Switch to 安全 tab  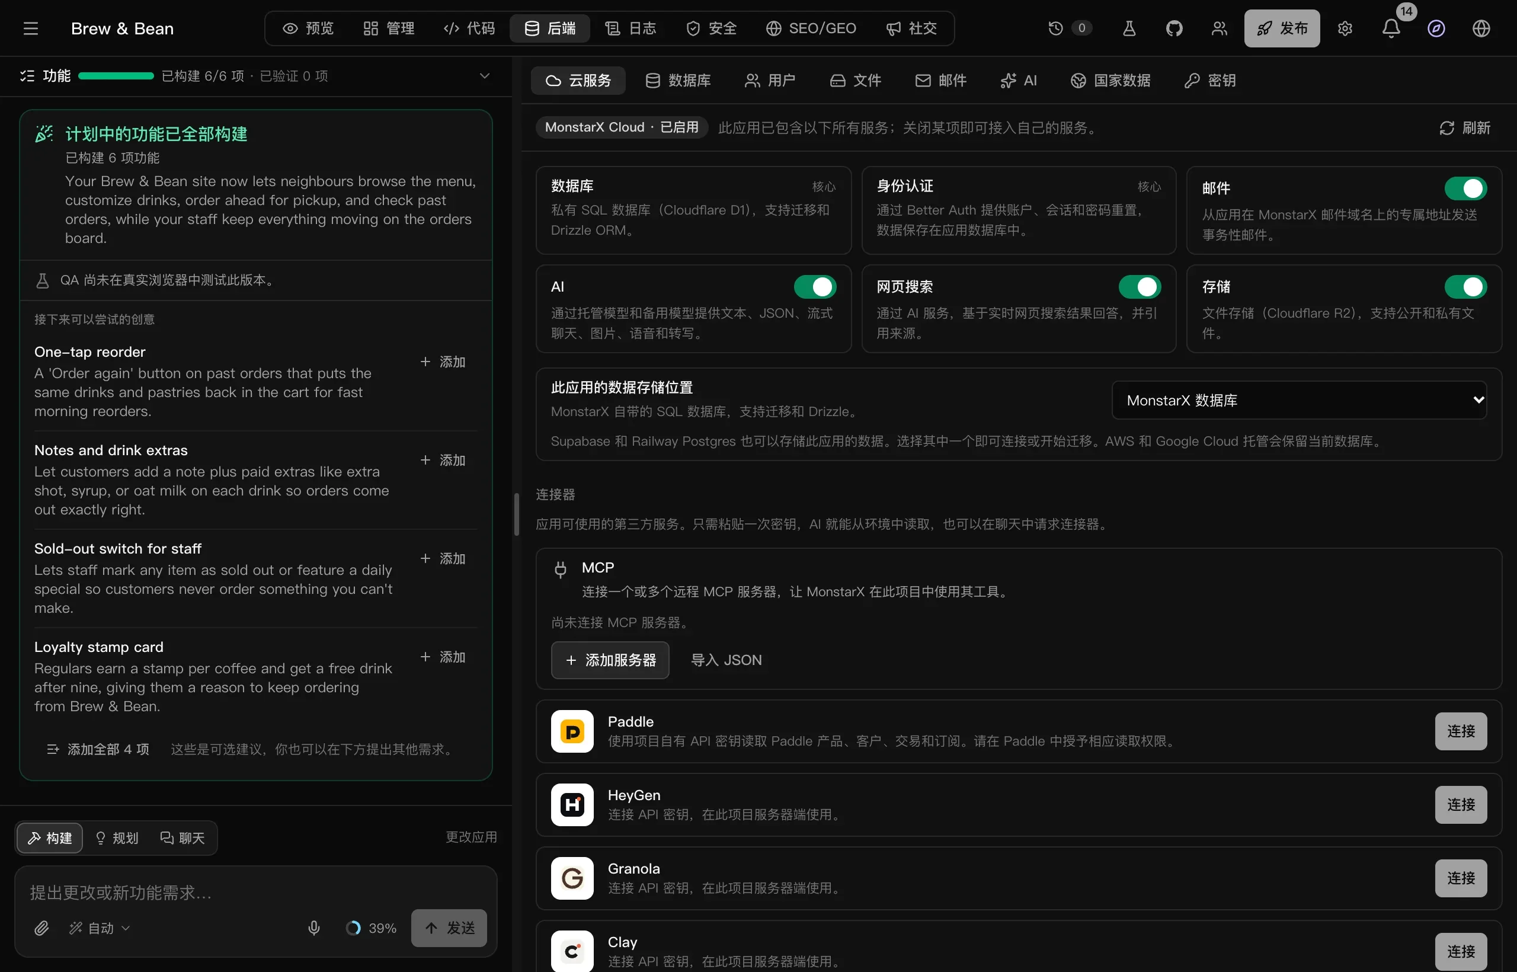[711, 28]
